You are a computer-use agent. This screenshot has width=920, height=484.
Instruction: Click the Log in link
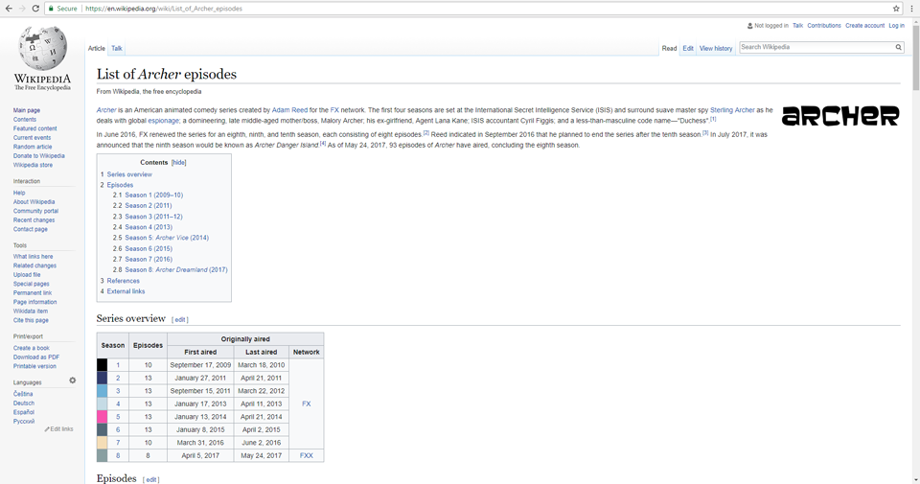click(896, 26)
